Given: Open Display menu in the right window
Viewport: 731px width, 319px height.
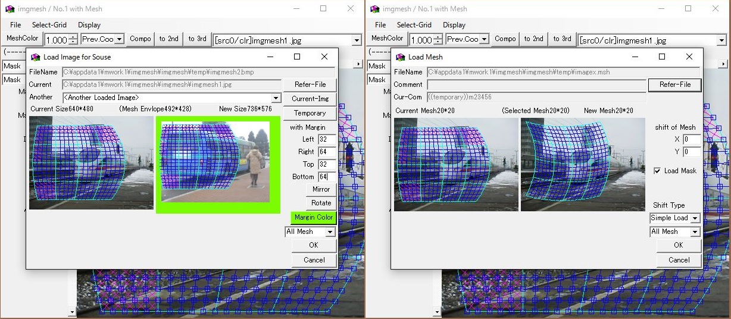Looking at the screenshot, I should click(x=454, y=25).
